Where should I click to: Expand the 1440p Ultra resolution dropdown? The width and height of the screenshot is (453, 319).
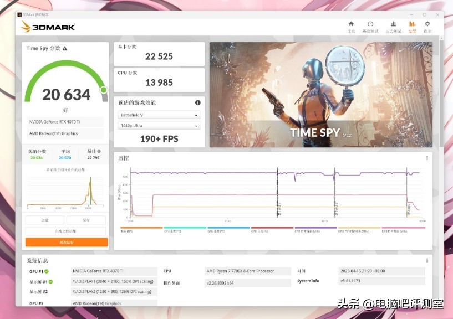click(x=159, y=126)
